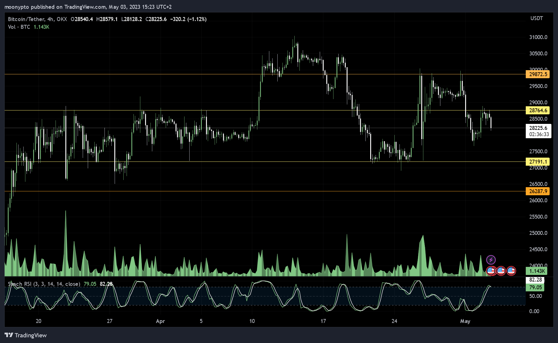Click the 26287.9 orange price label
Image resolution: width=558 pixels, height=343 pixels.
pyautogui.click(x=538, y=191)
